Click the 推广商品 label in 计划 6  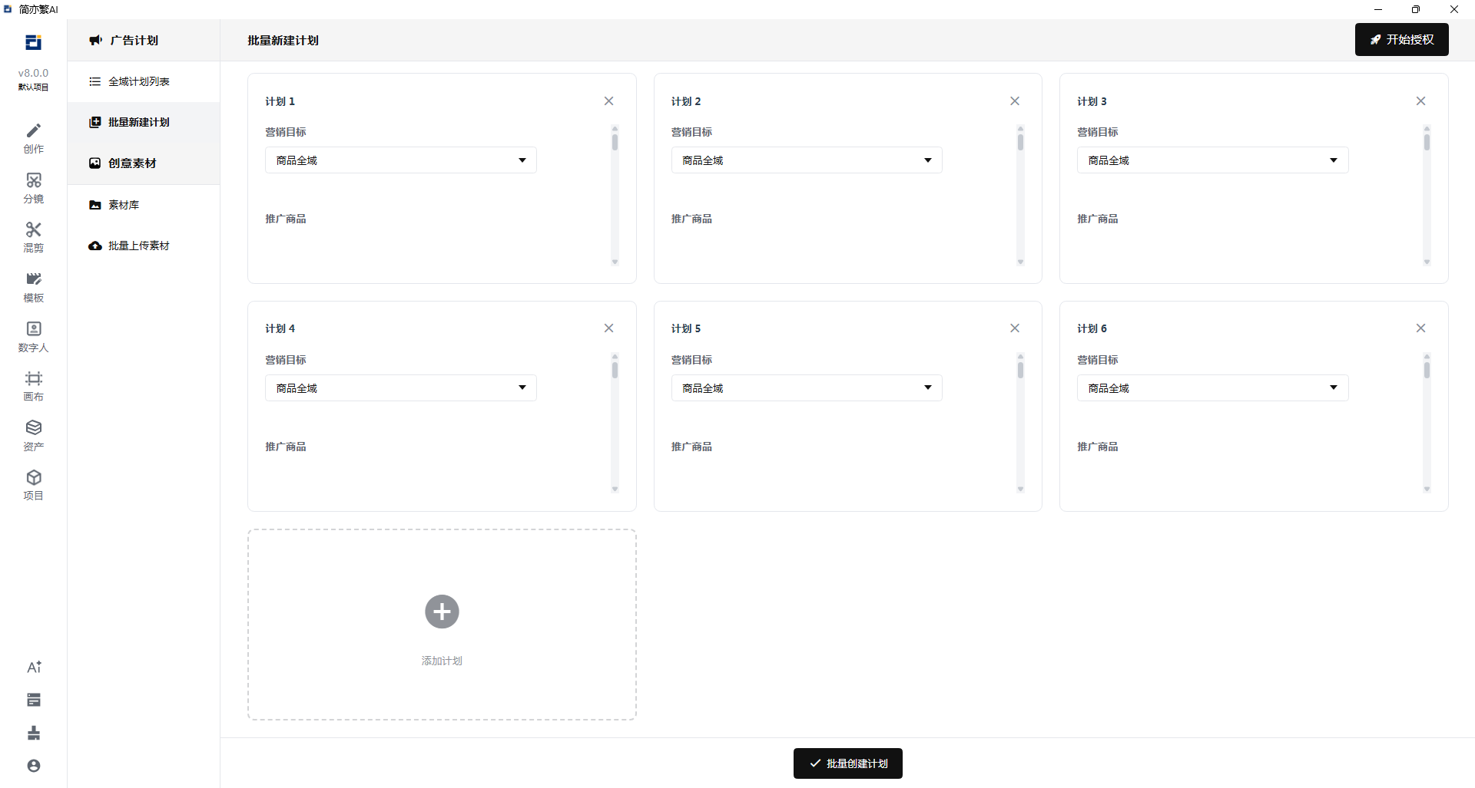tap(1097, 447)
